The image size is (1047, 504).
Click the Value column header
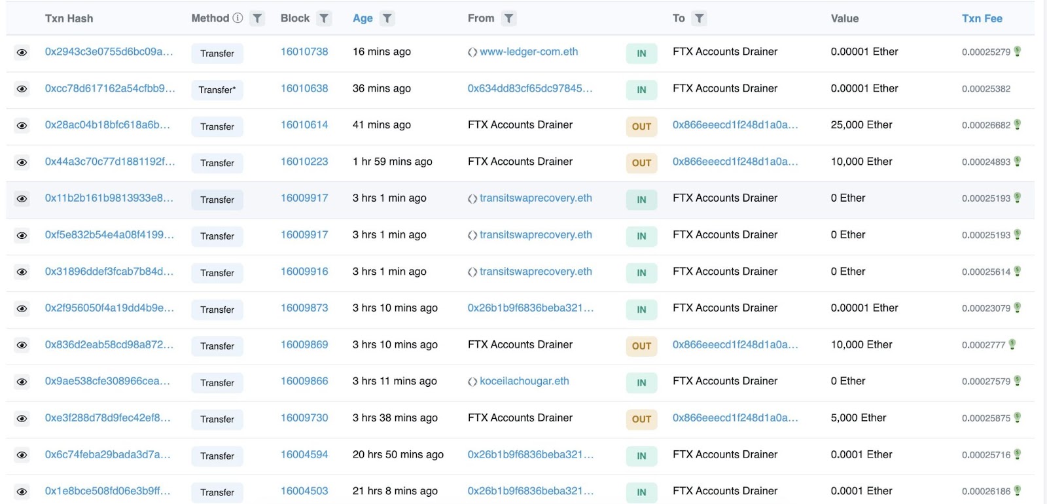pyautogui.click(x=845, y=18)
